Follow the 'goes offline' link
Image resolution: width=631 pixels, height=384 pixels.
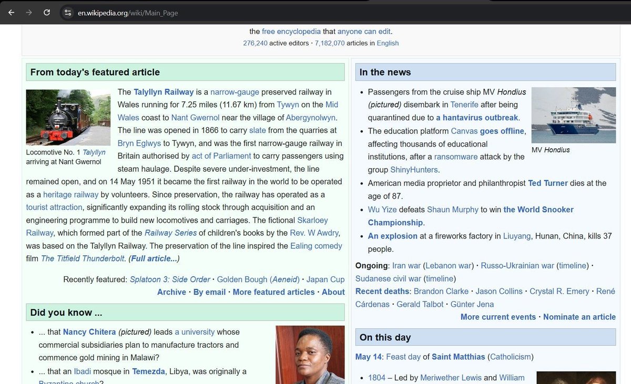[x=502, y=131]
